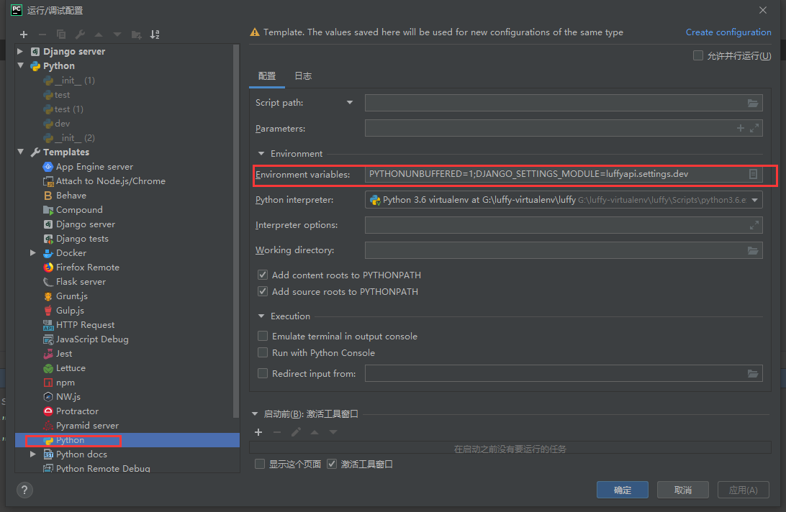Enable Emulate terminal in output console
This screenshot has width=786, height=512.
coord(263,336)
